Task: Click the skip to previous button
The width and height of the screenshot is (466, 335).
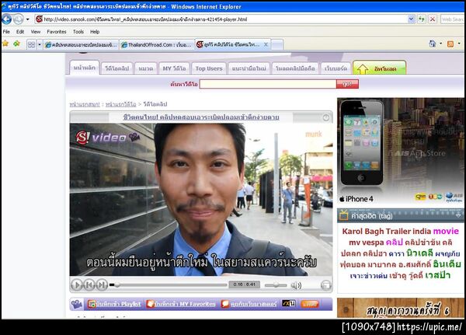Action: point(89,285)
